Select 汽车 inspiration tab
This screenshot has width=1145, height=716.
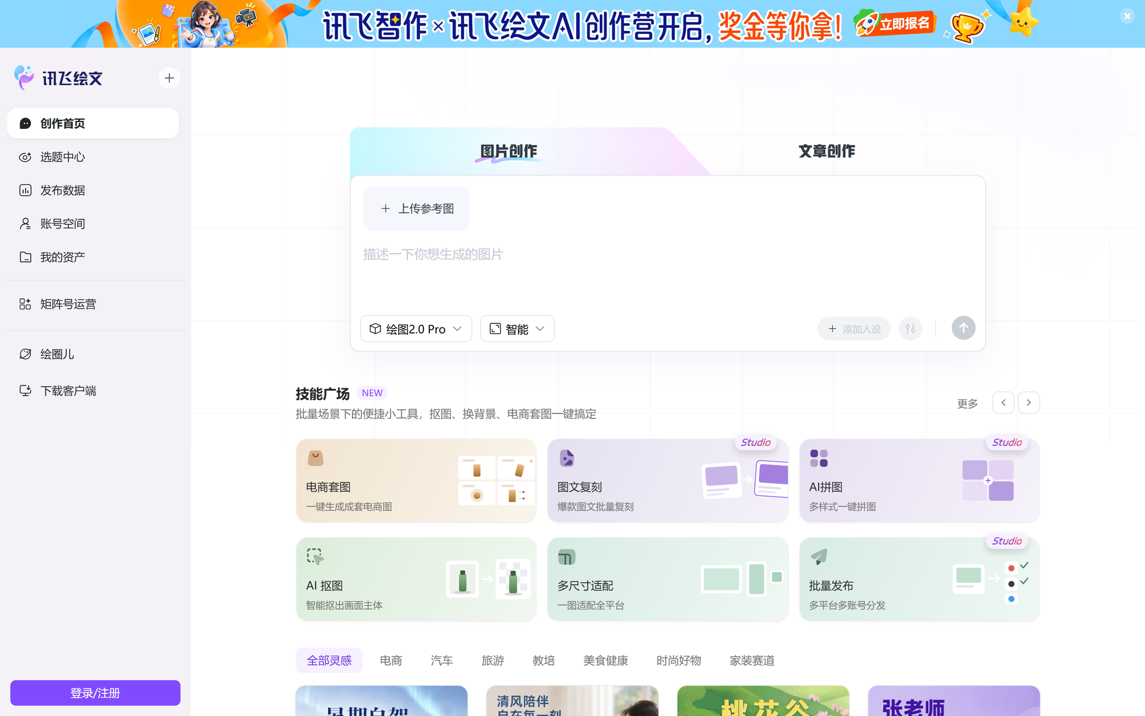tap(442, 661)
